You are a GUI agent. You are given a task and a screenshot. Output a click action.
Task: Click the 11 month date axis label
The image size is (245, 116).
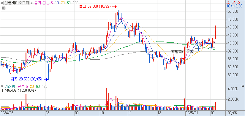click(x=130, y=113)
